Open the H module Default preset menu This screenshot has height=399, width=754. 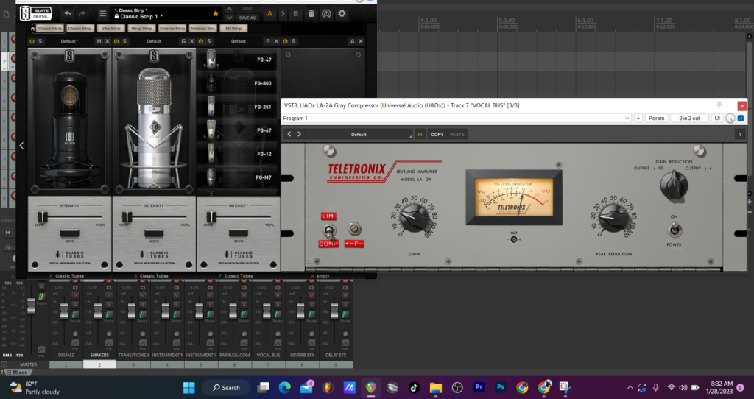69,41
